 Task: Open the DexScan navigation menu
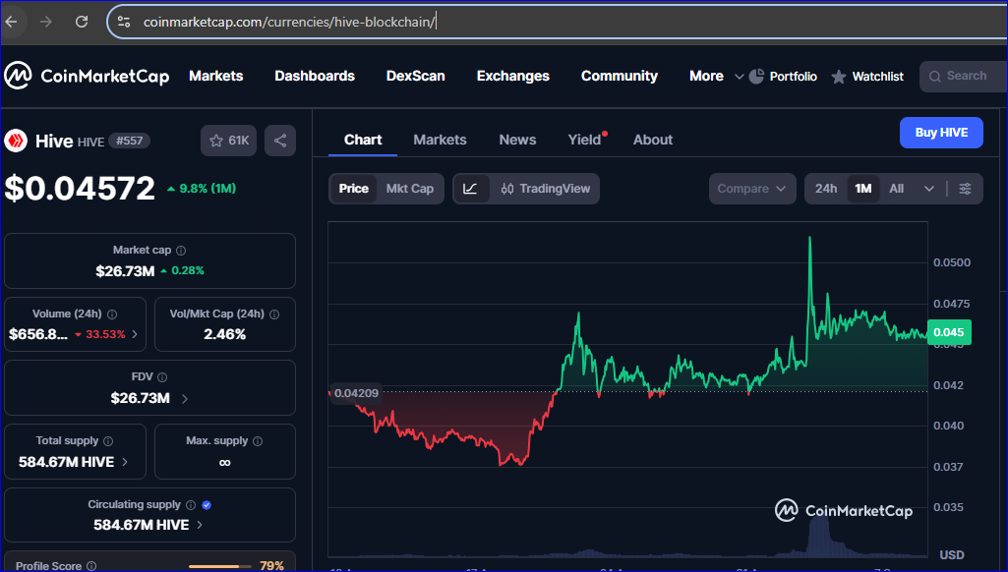(x=415, y=76)
